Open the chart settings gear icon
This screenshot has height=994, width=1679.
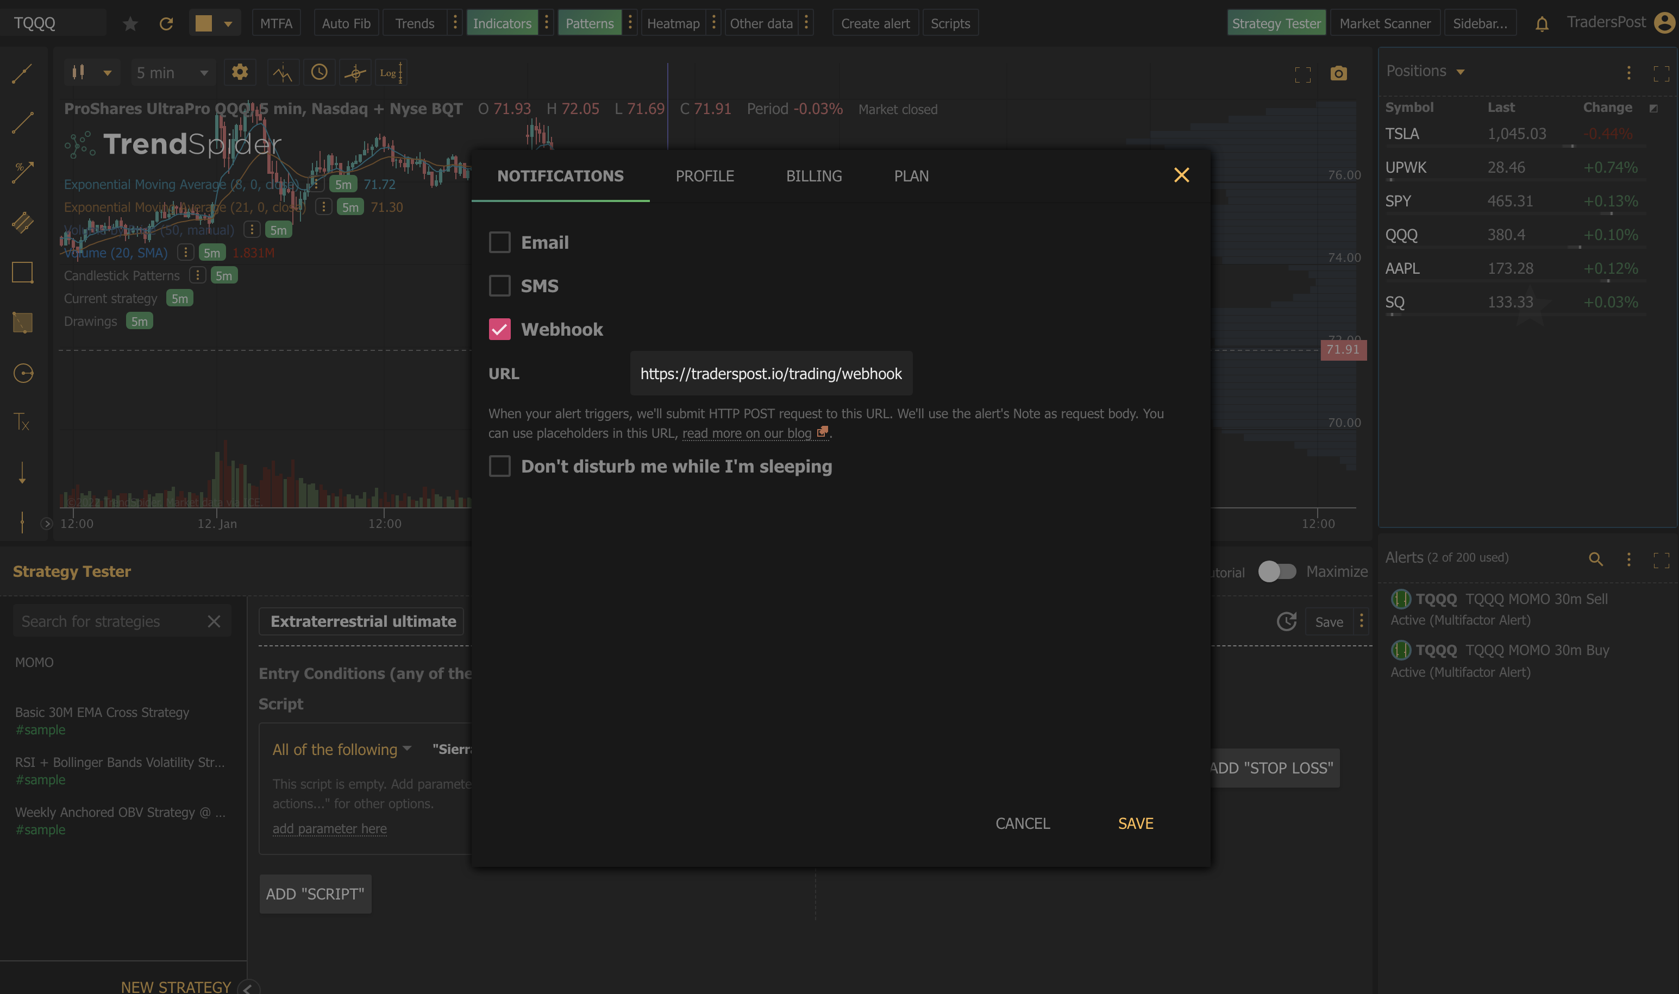(x=240, y=72)
